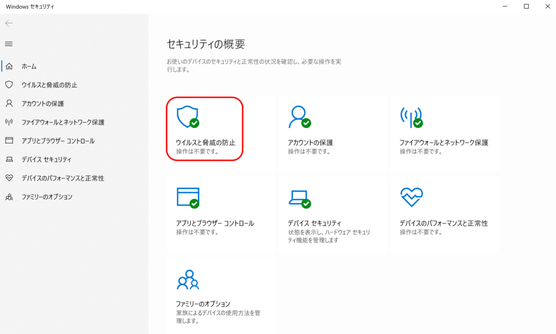Click 状態を表示し、ハードウェア セキュリティ機能を管理します text

coord(329,236)
